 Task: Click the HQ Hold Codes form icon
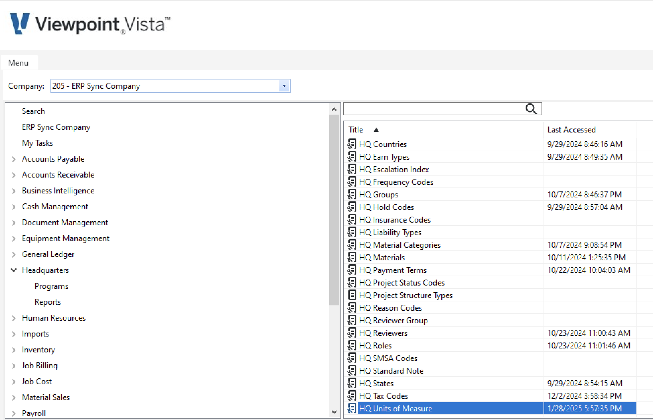(352, 207)
